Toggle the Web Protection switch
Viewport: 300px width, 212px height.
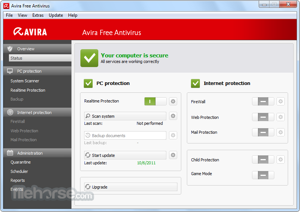click(x=263, y=117)
